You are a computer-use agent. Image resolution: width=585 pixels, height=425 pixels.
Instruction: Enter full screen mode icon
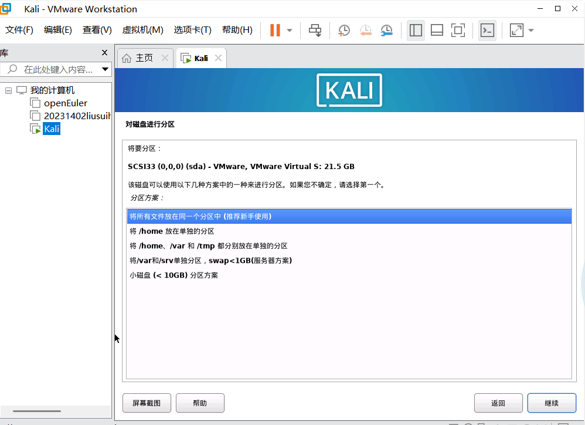pos(458,31)
